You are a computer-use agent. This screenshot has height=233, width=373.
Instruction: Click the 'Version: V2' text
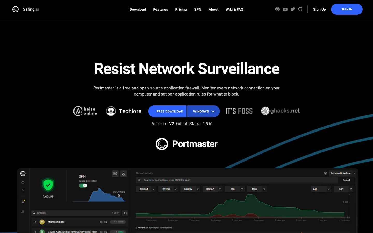tap(163, 124)
